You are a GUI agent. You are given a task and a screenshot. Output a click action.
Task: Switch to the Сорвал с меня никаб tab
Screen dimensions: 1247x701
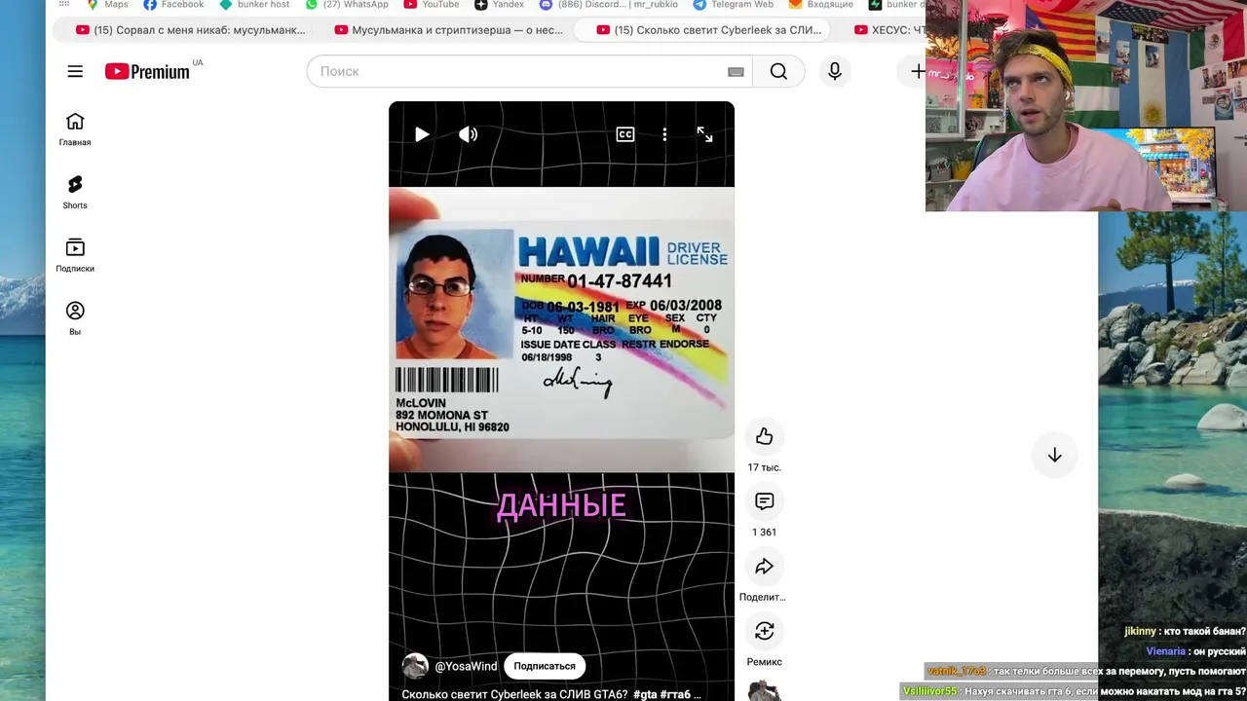click(191, 30)
